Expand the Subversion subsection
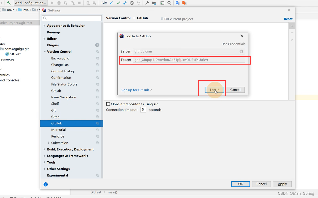 click(x=49, y=143)
